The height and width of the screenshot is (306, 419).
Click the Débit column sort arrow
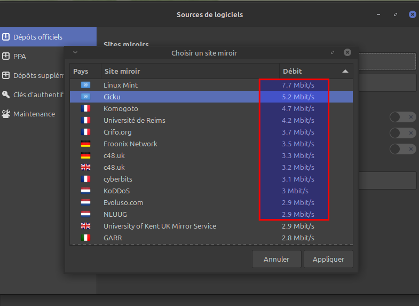tap(345, 71)
